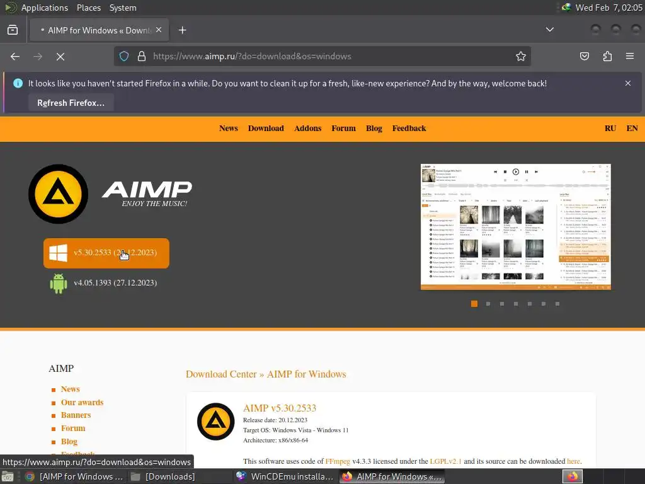645x484 pixels.
Task: Stop loading the page
Action: [60, 56]
